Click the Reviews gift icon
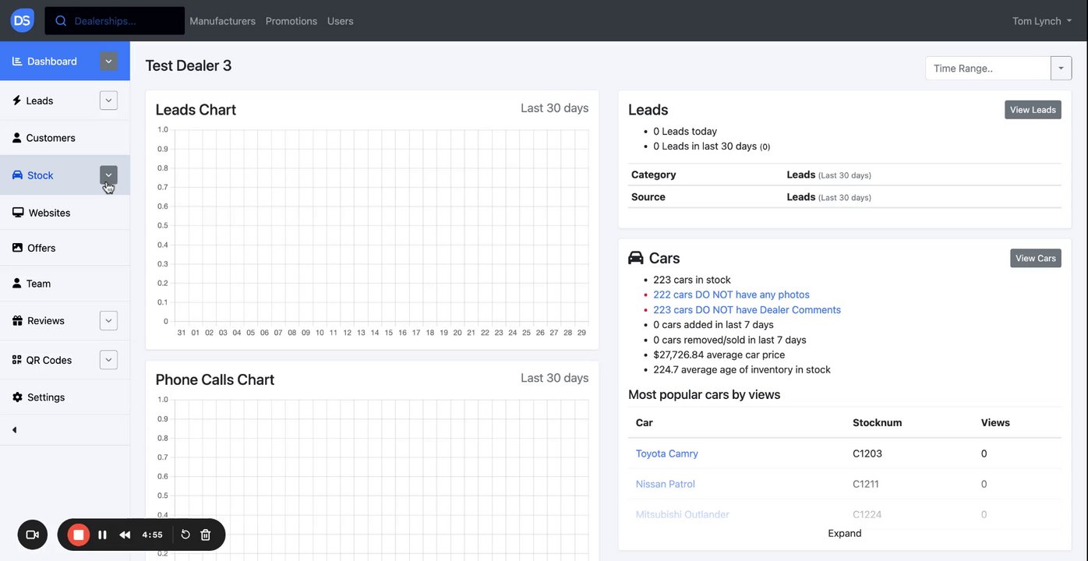 tap(17, 320)
